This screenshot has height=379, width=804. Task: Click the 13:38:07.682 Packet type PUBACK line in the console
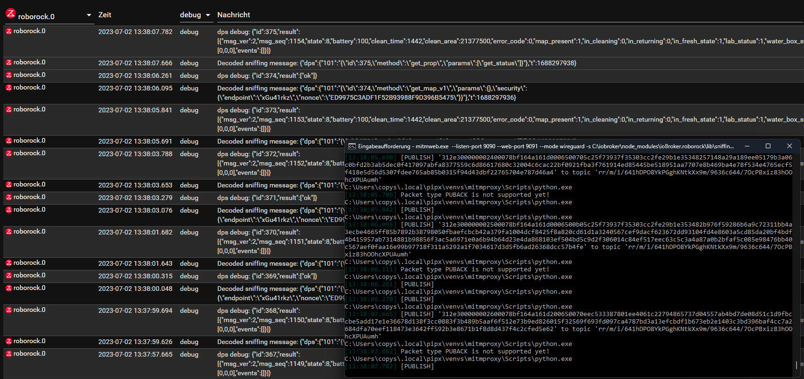tap(448, 351)
